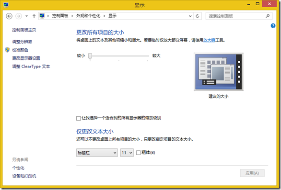The image size is (281, 190).
Task: Click the Back navigation arrow
Action: [x=9, y=16]
